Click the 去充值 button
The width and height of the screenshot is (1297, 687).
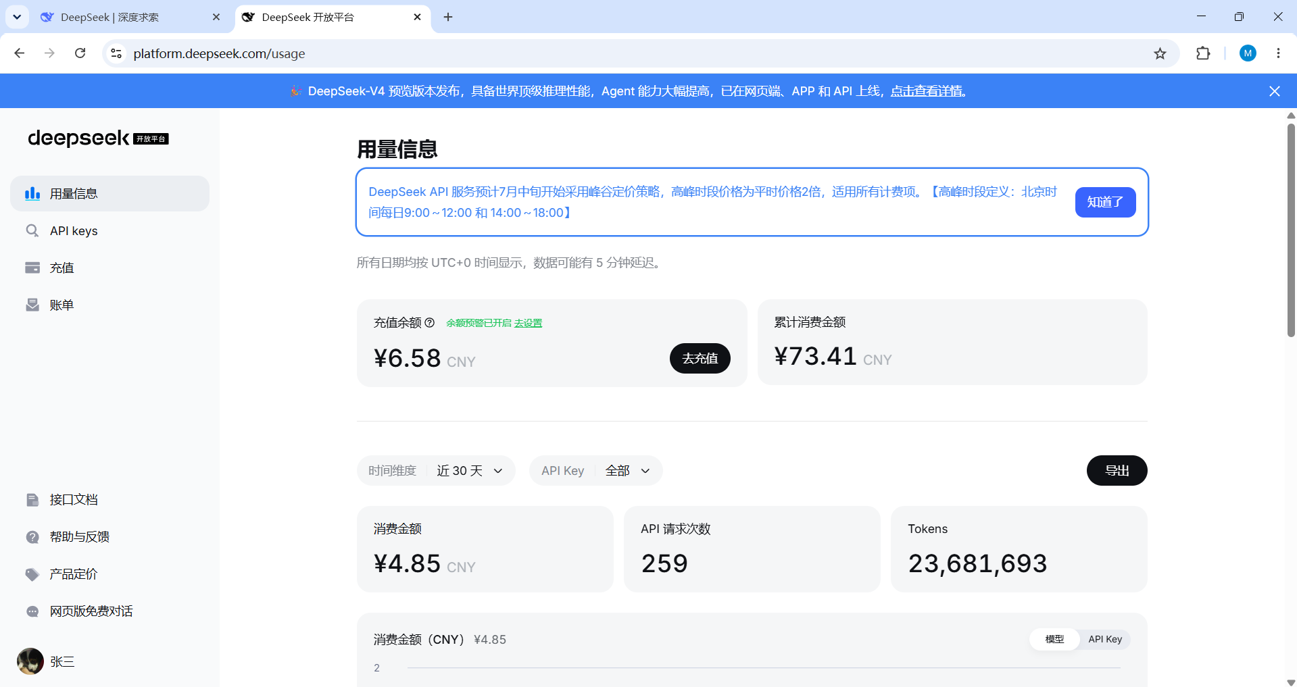[700, 359]
